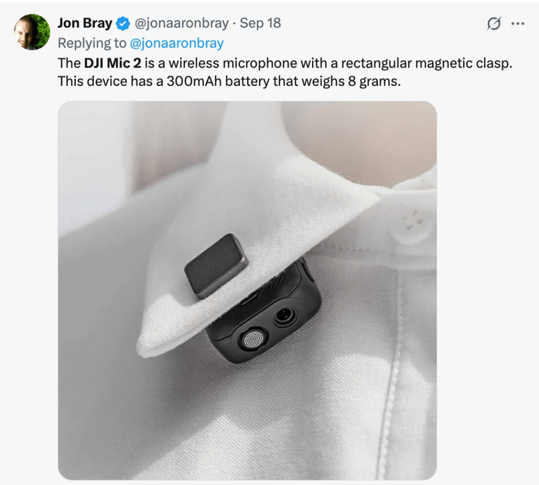Viewport: 539px width, 485px height.
Task: Click the gray "Replying to" label
Action: coord(92,43)
